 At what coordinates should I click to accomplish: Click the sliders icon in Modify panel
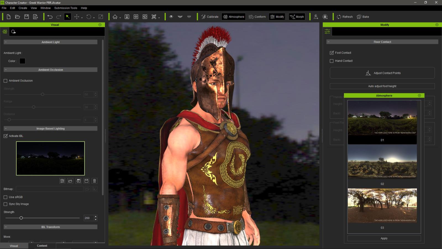[327, 31]
